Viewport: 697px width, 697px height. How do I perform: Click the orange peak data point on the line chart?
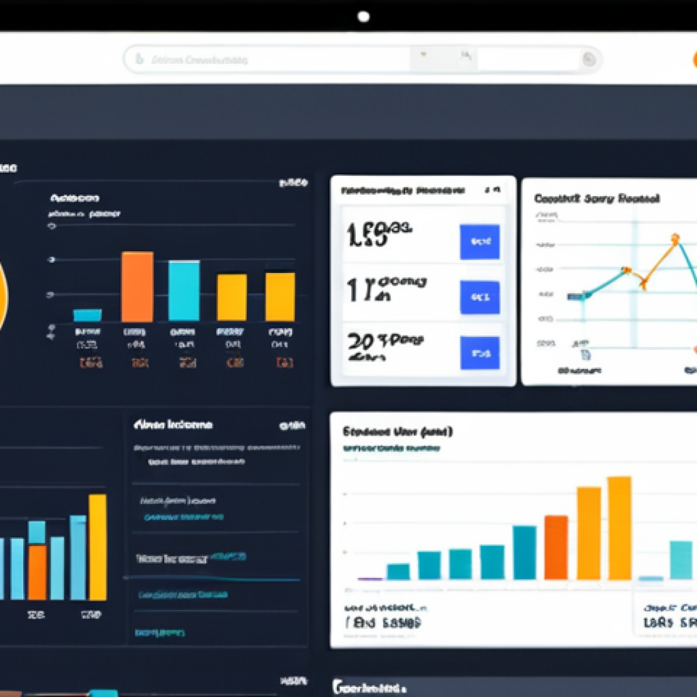pos(675,239)
